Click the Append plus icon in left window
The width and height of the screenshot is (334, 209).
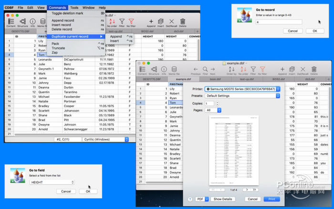(x=151, y=21)
